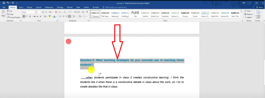The width and height of the screenshot is (265, 98).
Task: Apply paragraph shading color
Action: [x=79, y=16]
